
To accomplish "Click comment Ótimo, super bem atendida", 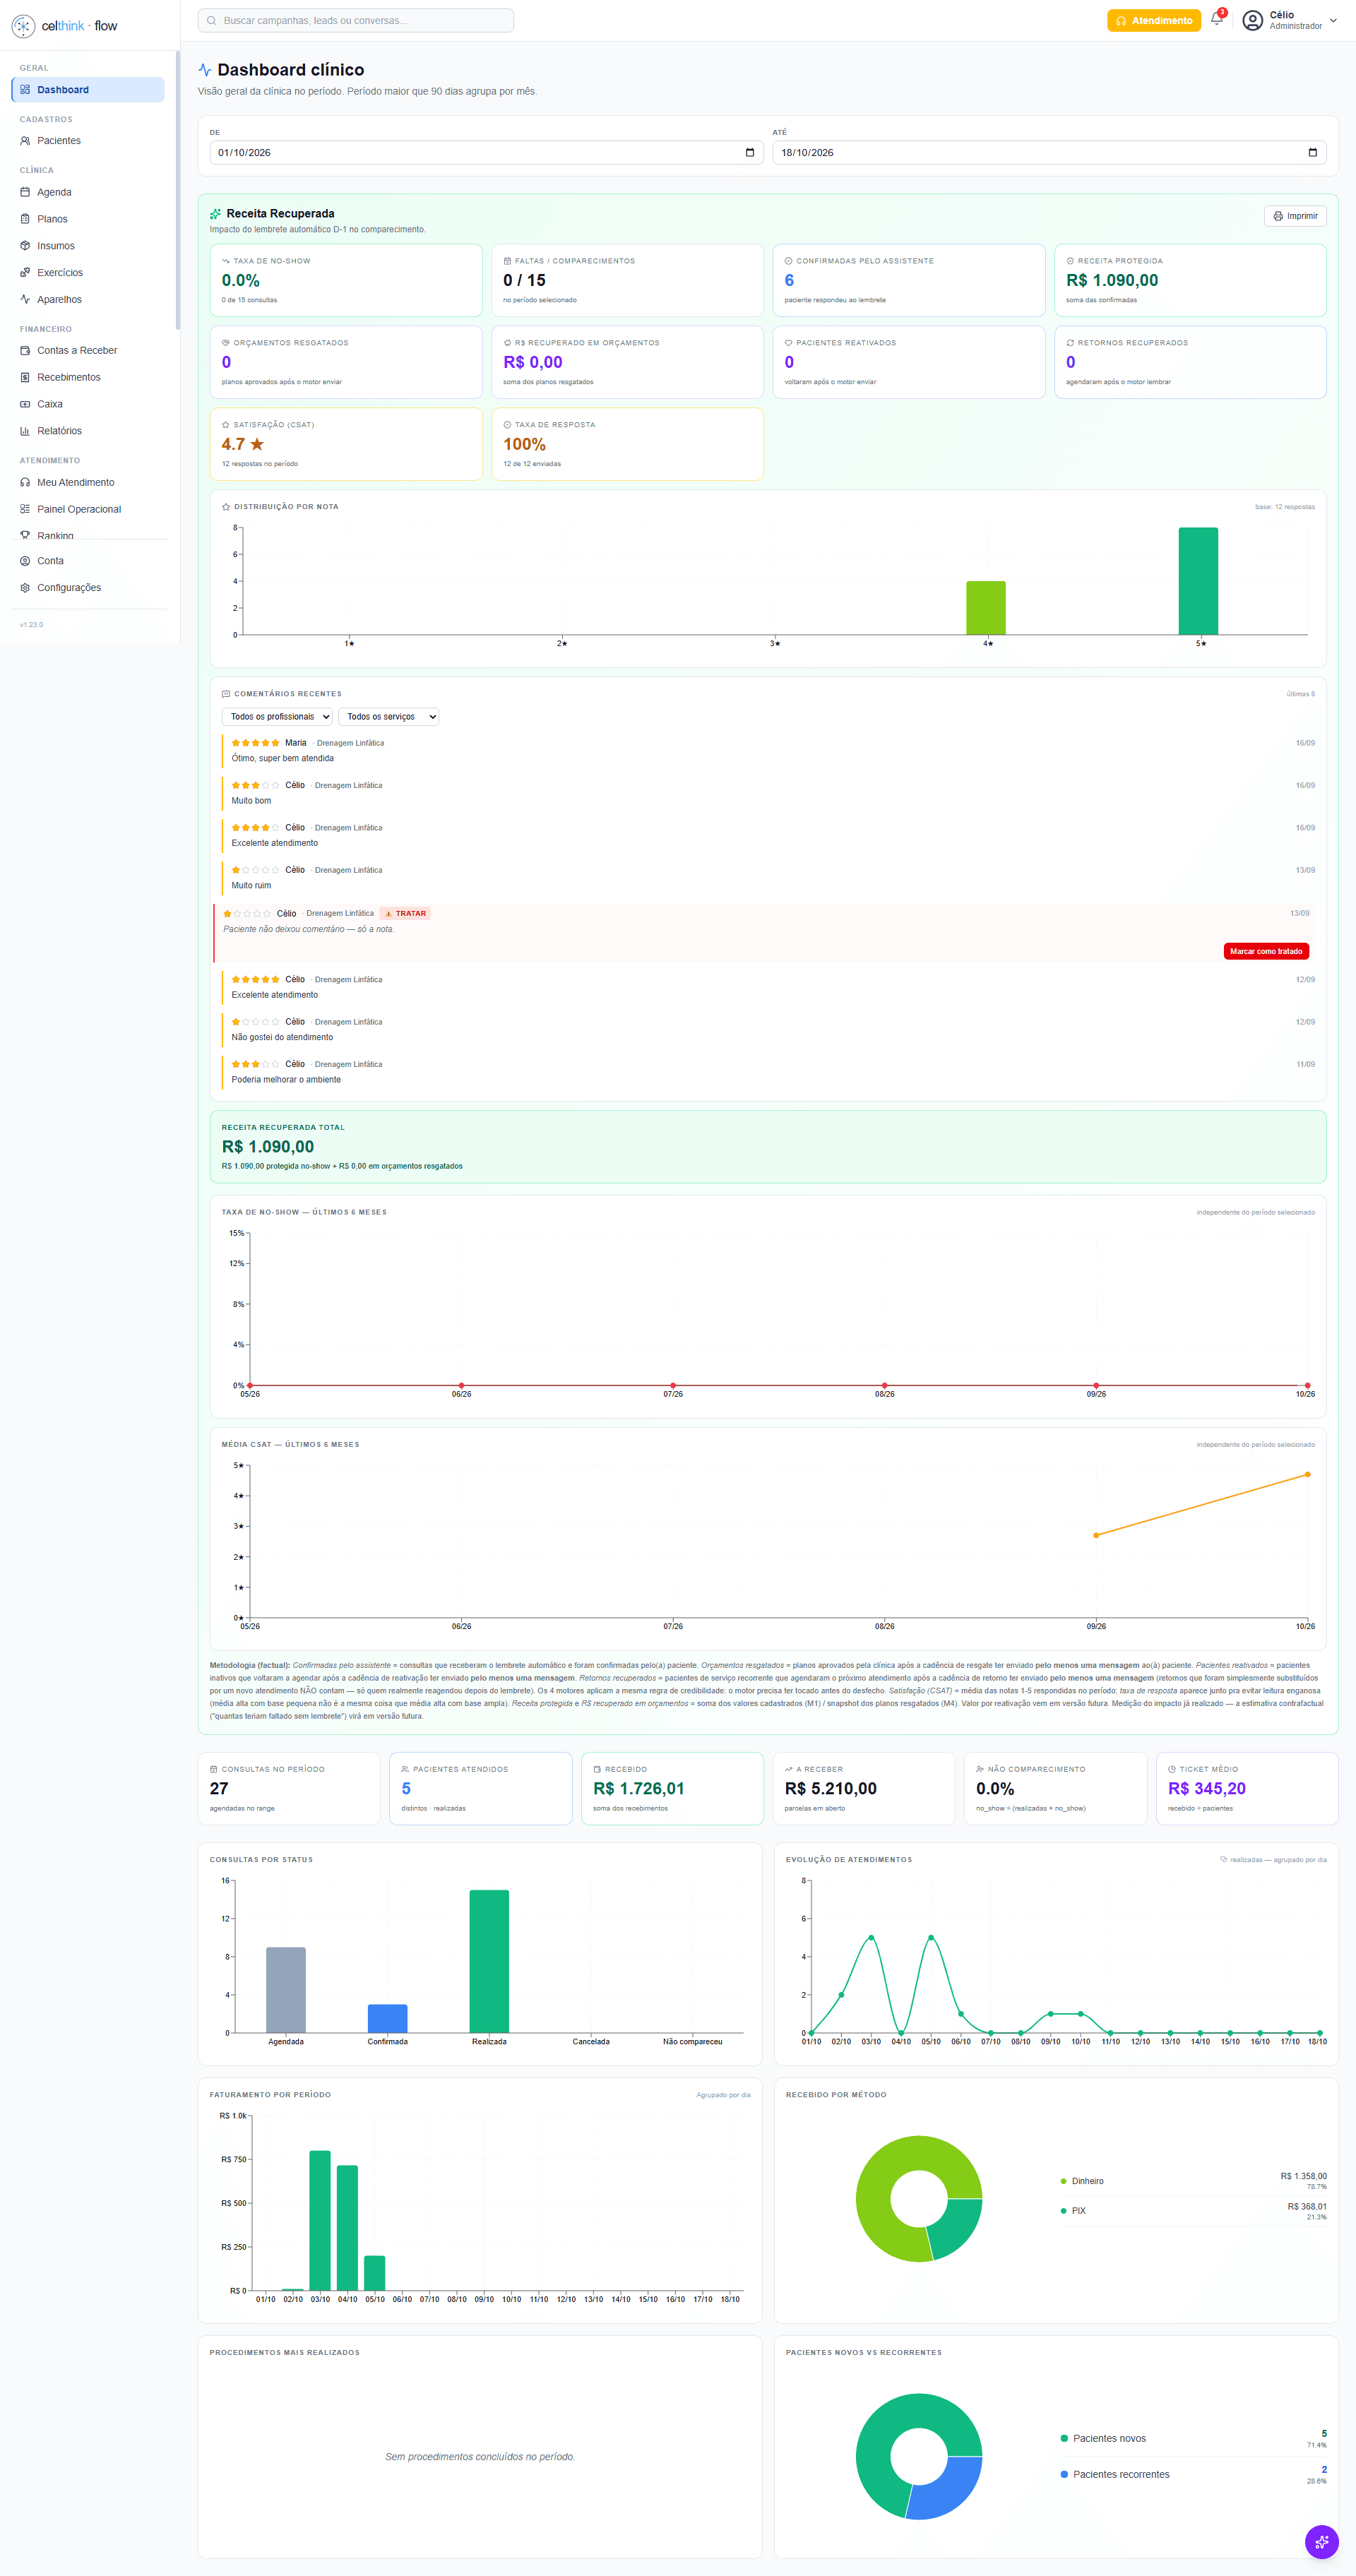I will (283, 758).
